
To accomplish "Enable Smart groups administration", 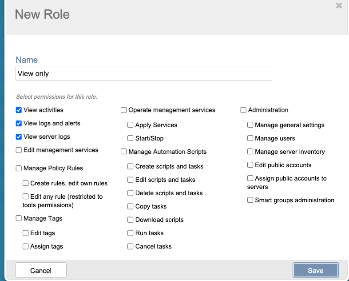I will (250, 200).
